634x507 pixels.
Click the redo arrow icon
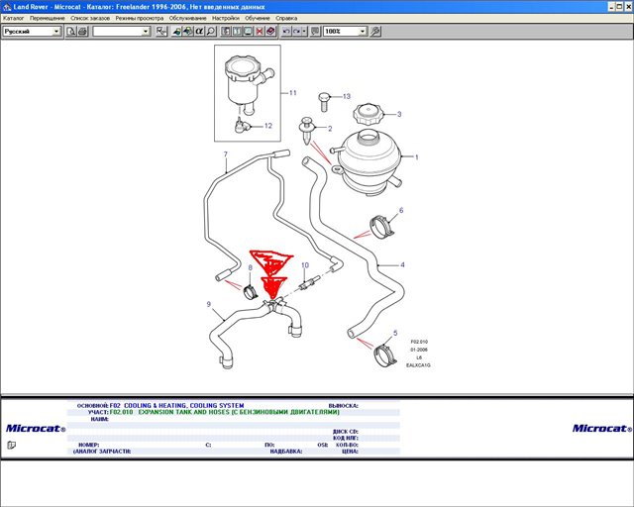[x=297, y=31]
